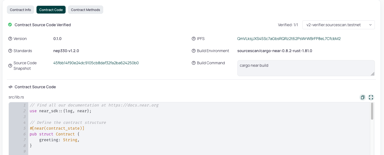The image size is (384, 155).
Task: Click the IPFS help icon
Action: coord(194,39)
